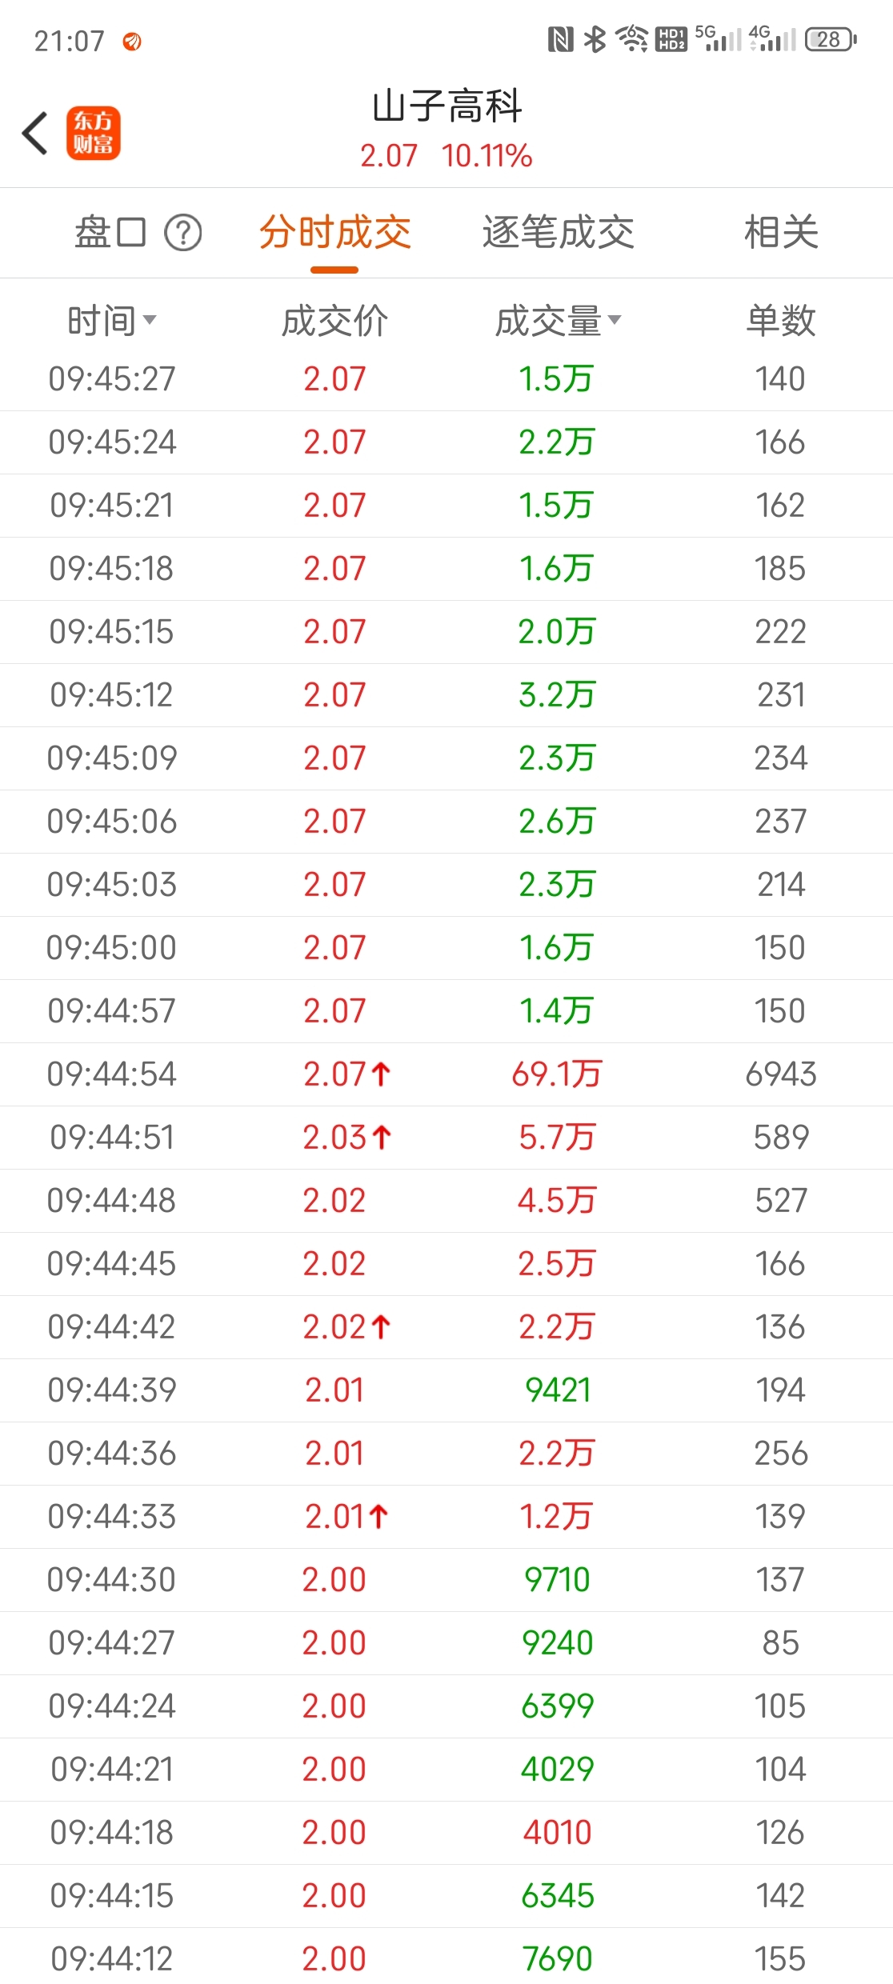Tap the WiFi icon in status bar
The width and height of the screenshot is (893, 1984).
[632, 39]
